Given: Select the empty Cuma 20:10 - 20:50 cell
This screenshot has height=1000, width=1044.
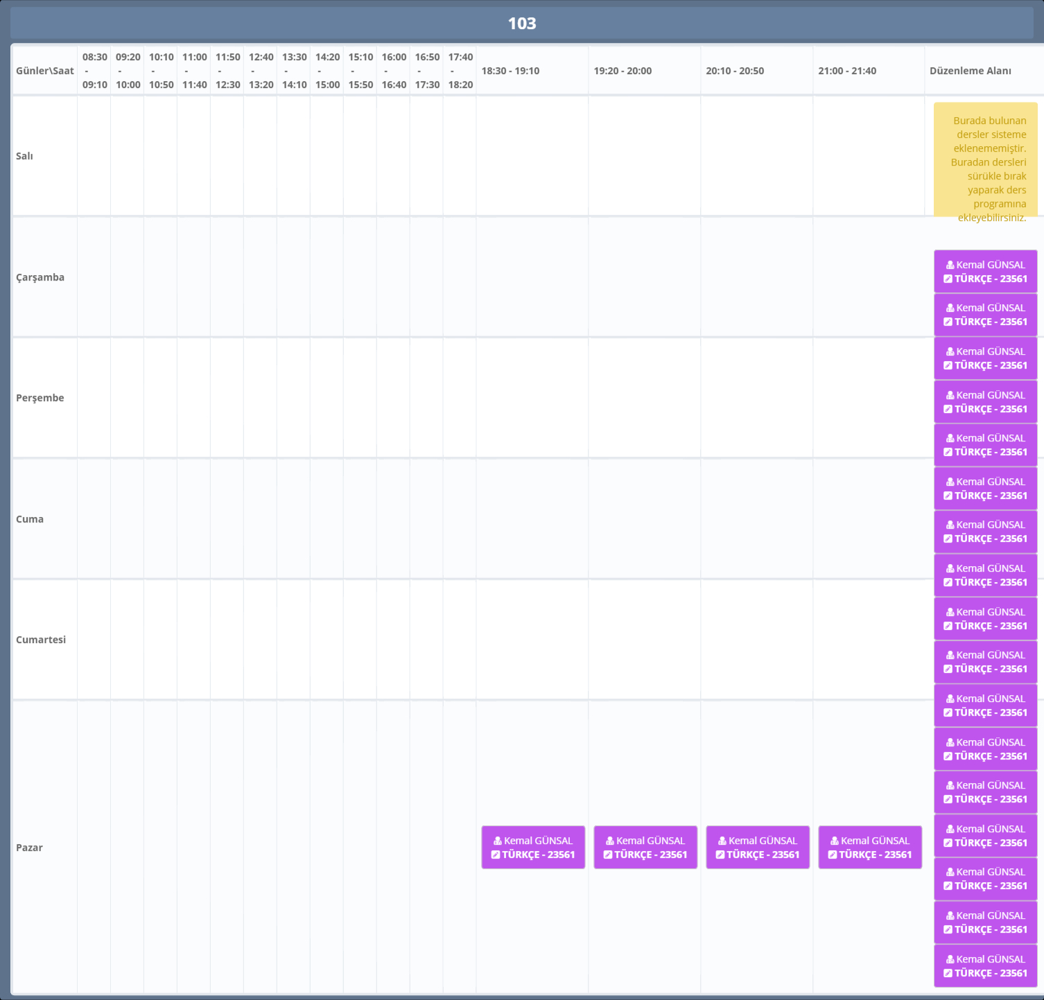Looking at the screenshot, I should coord(756,518).
